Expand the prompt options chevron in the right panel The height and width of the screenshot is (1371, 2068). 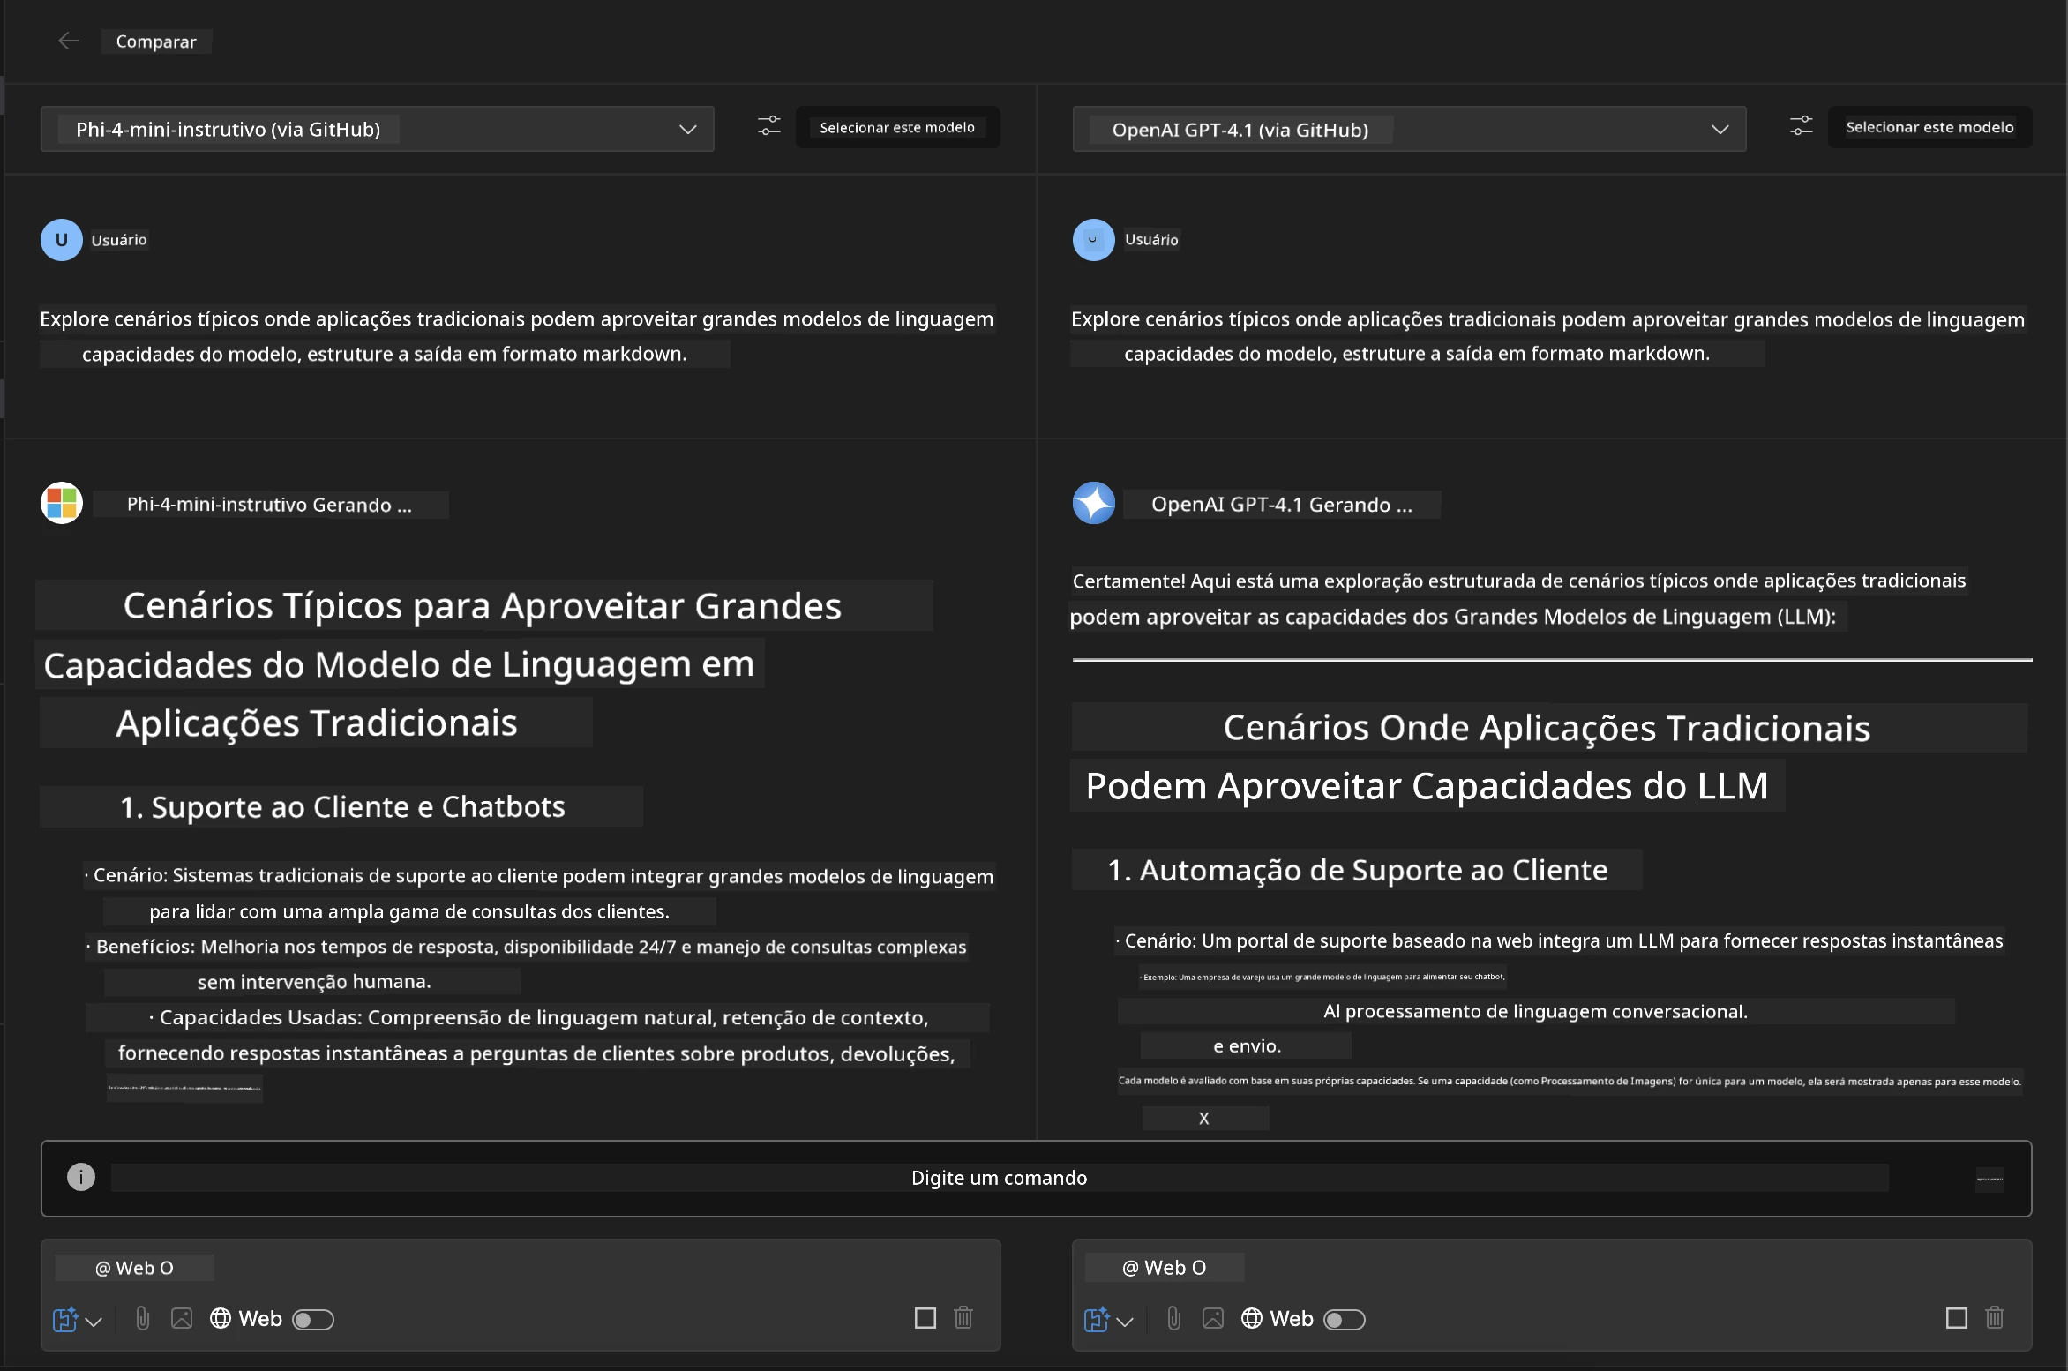coord(1125,1321)
